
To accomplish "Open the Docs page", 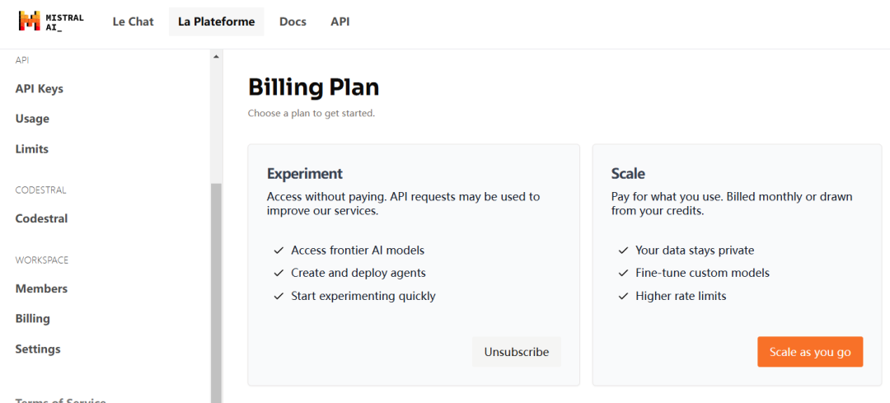I will 293,21.
